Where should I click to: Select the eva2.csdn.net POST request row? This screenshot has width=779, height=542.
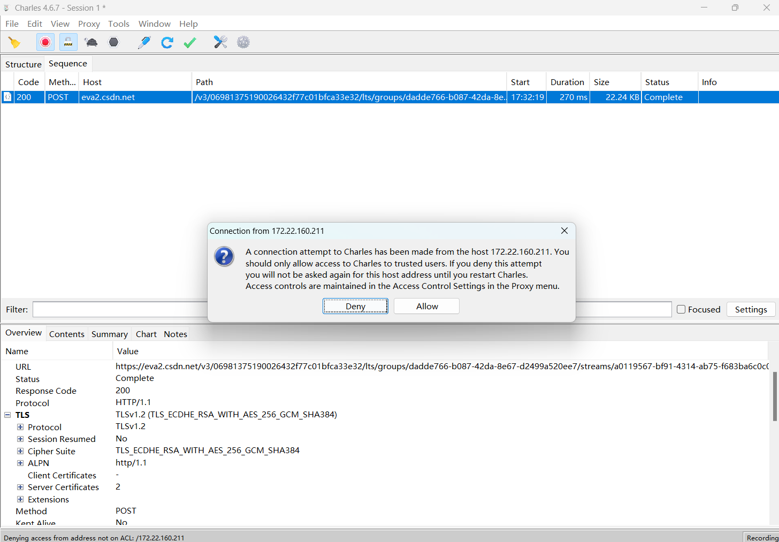[x=268, y=97]
